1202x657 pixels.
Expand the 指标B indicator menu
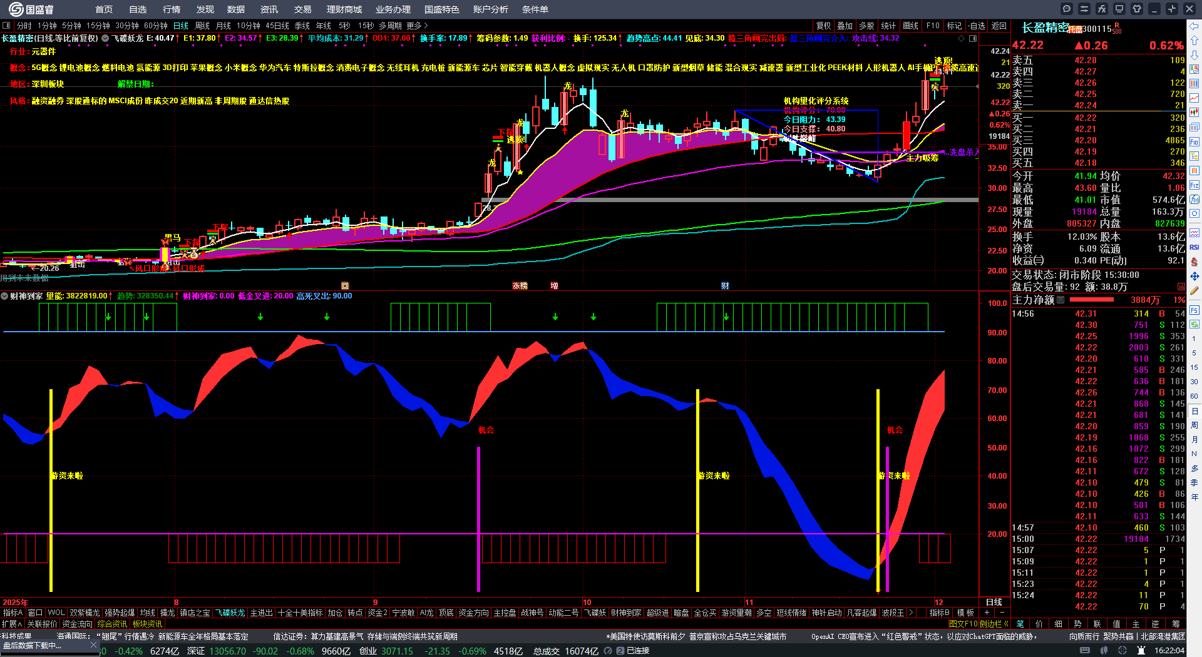[939, 613]
